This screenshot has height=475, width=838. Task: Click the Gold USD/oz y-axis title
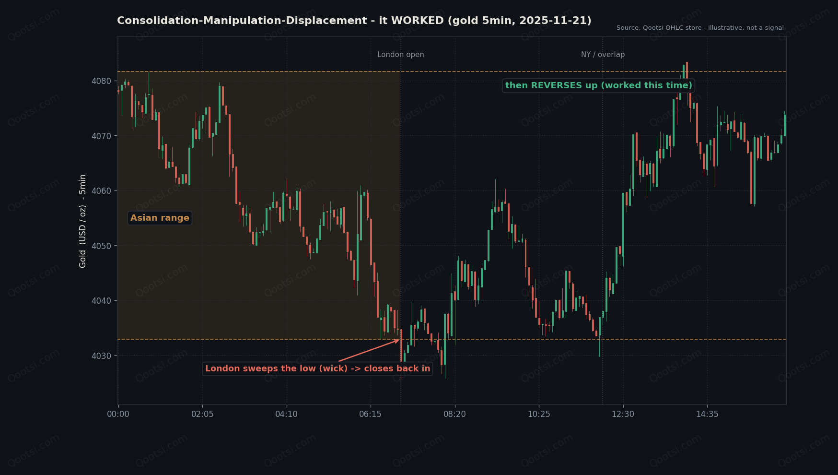83,221
